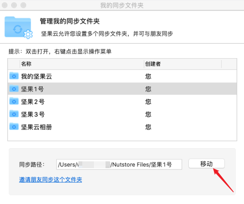Image resolution: width=244 pixels, height=204 pixels.
Task: Click the sync folder settings icon in header
Action: pyautogui.click(x=18, y=28)
